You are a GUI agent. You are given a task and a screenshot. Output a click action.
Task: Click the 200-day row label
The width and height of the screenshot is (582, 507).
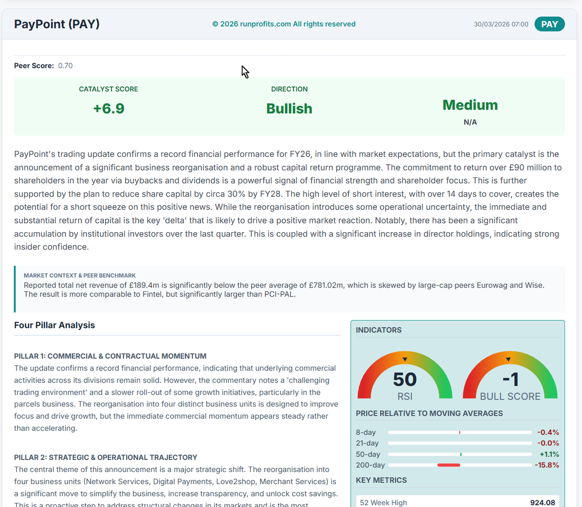370,465
